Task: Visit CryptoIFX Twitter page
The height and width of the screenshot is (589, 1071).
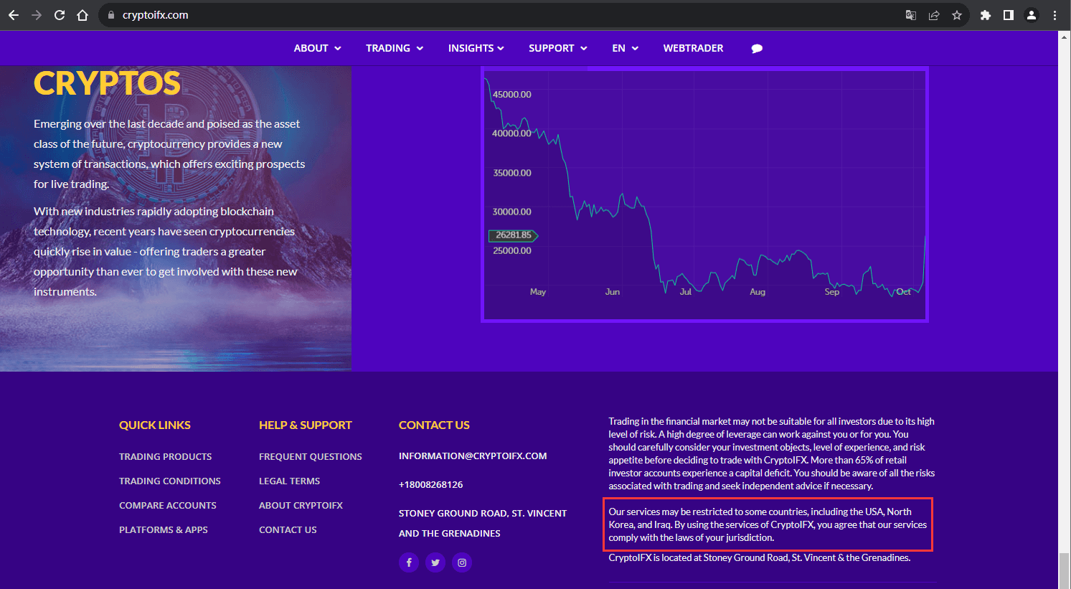Action: (435, 562)
